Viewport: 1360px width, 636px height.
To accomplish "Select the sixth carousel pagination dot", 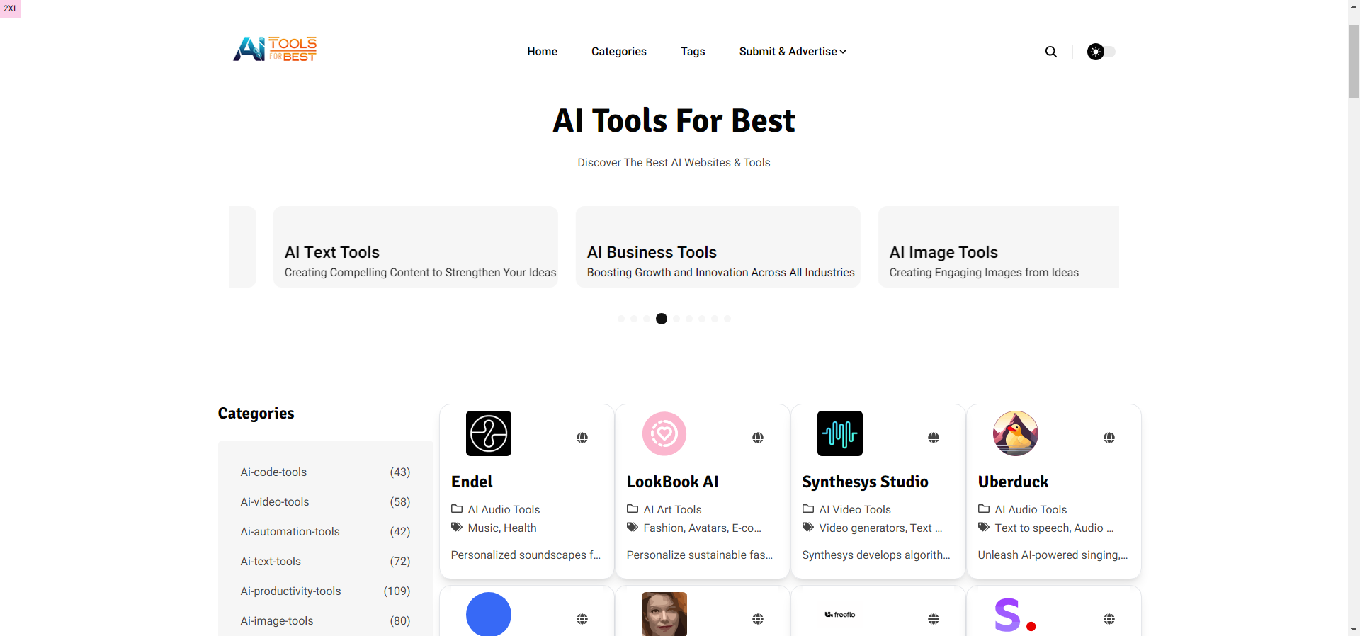I will (x=689, y=319).
